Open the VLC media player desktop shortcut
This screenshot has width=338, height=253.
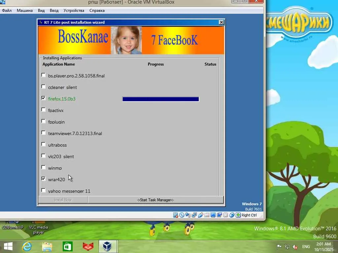click(38, 228)
